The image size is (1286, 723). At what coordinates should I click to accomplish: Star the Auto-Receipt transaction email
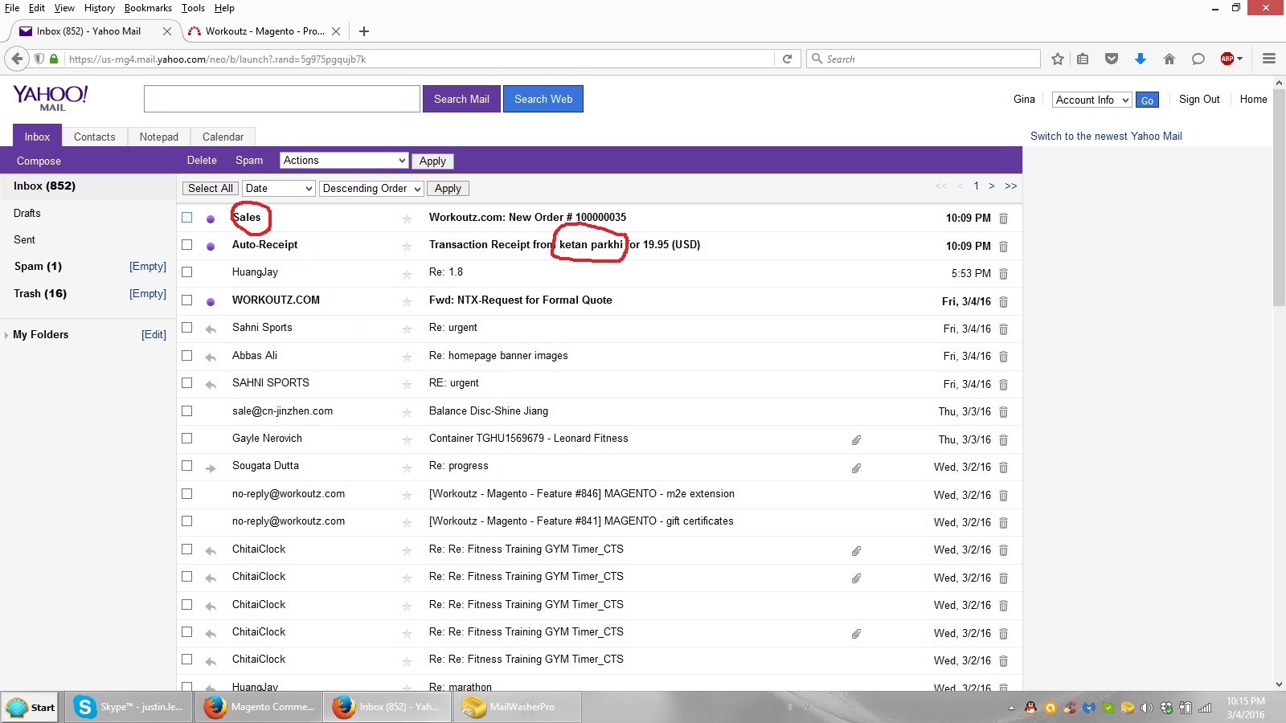click(407, 247)
